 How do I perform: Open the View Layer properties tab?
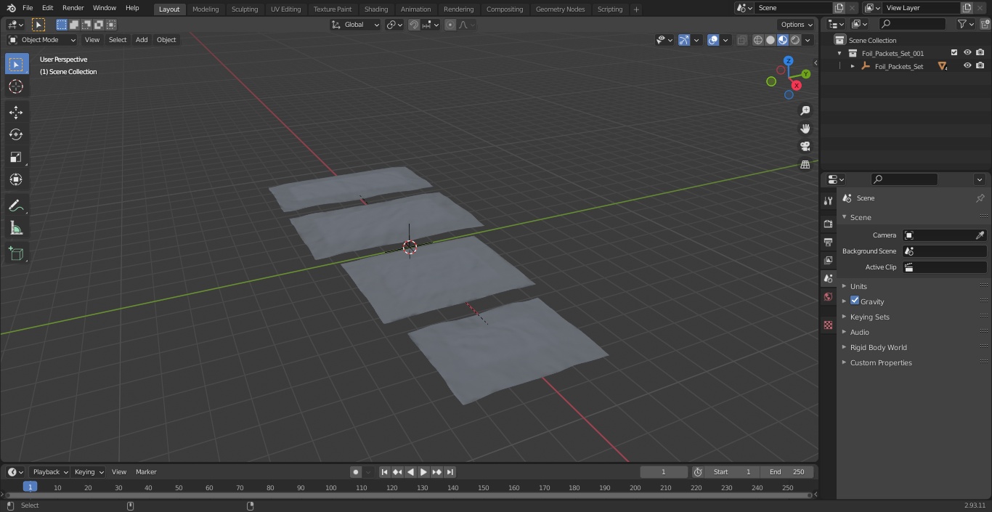click(828, 260)
